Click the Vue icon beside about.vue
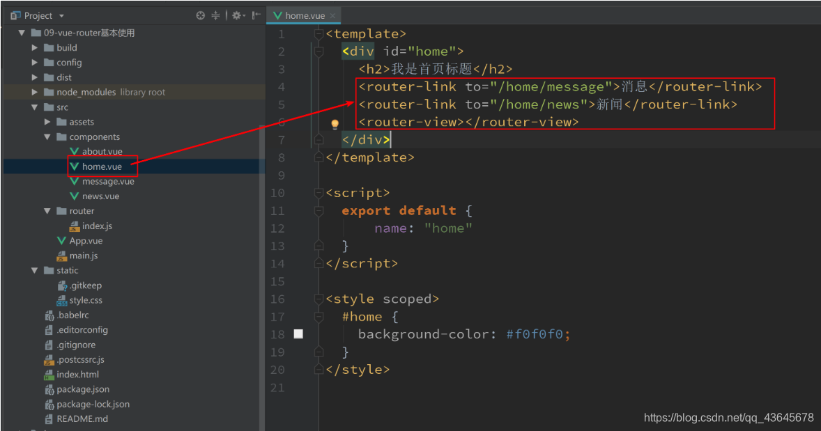The image size is (821, 431). point(75,152)
